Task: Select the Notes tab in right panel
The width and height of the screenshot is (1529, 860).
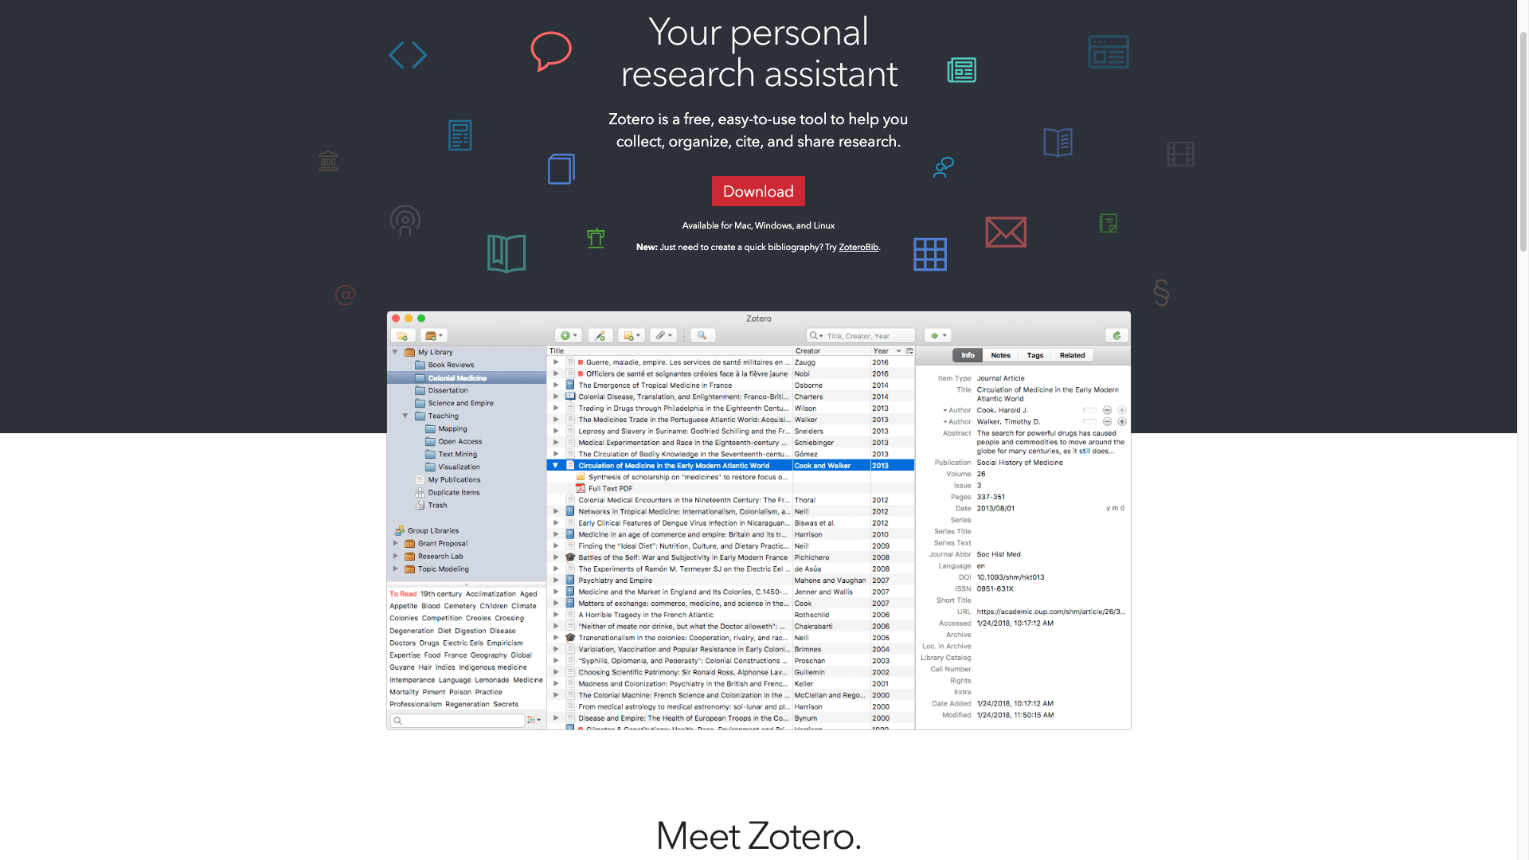Action: coord(999,355)
